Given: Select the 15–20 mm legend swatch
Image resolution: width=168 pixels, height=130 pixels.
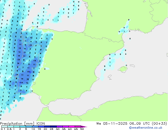Looking at the screenshot, I should click(x=41, y=127).
